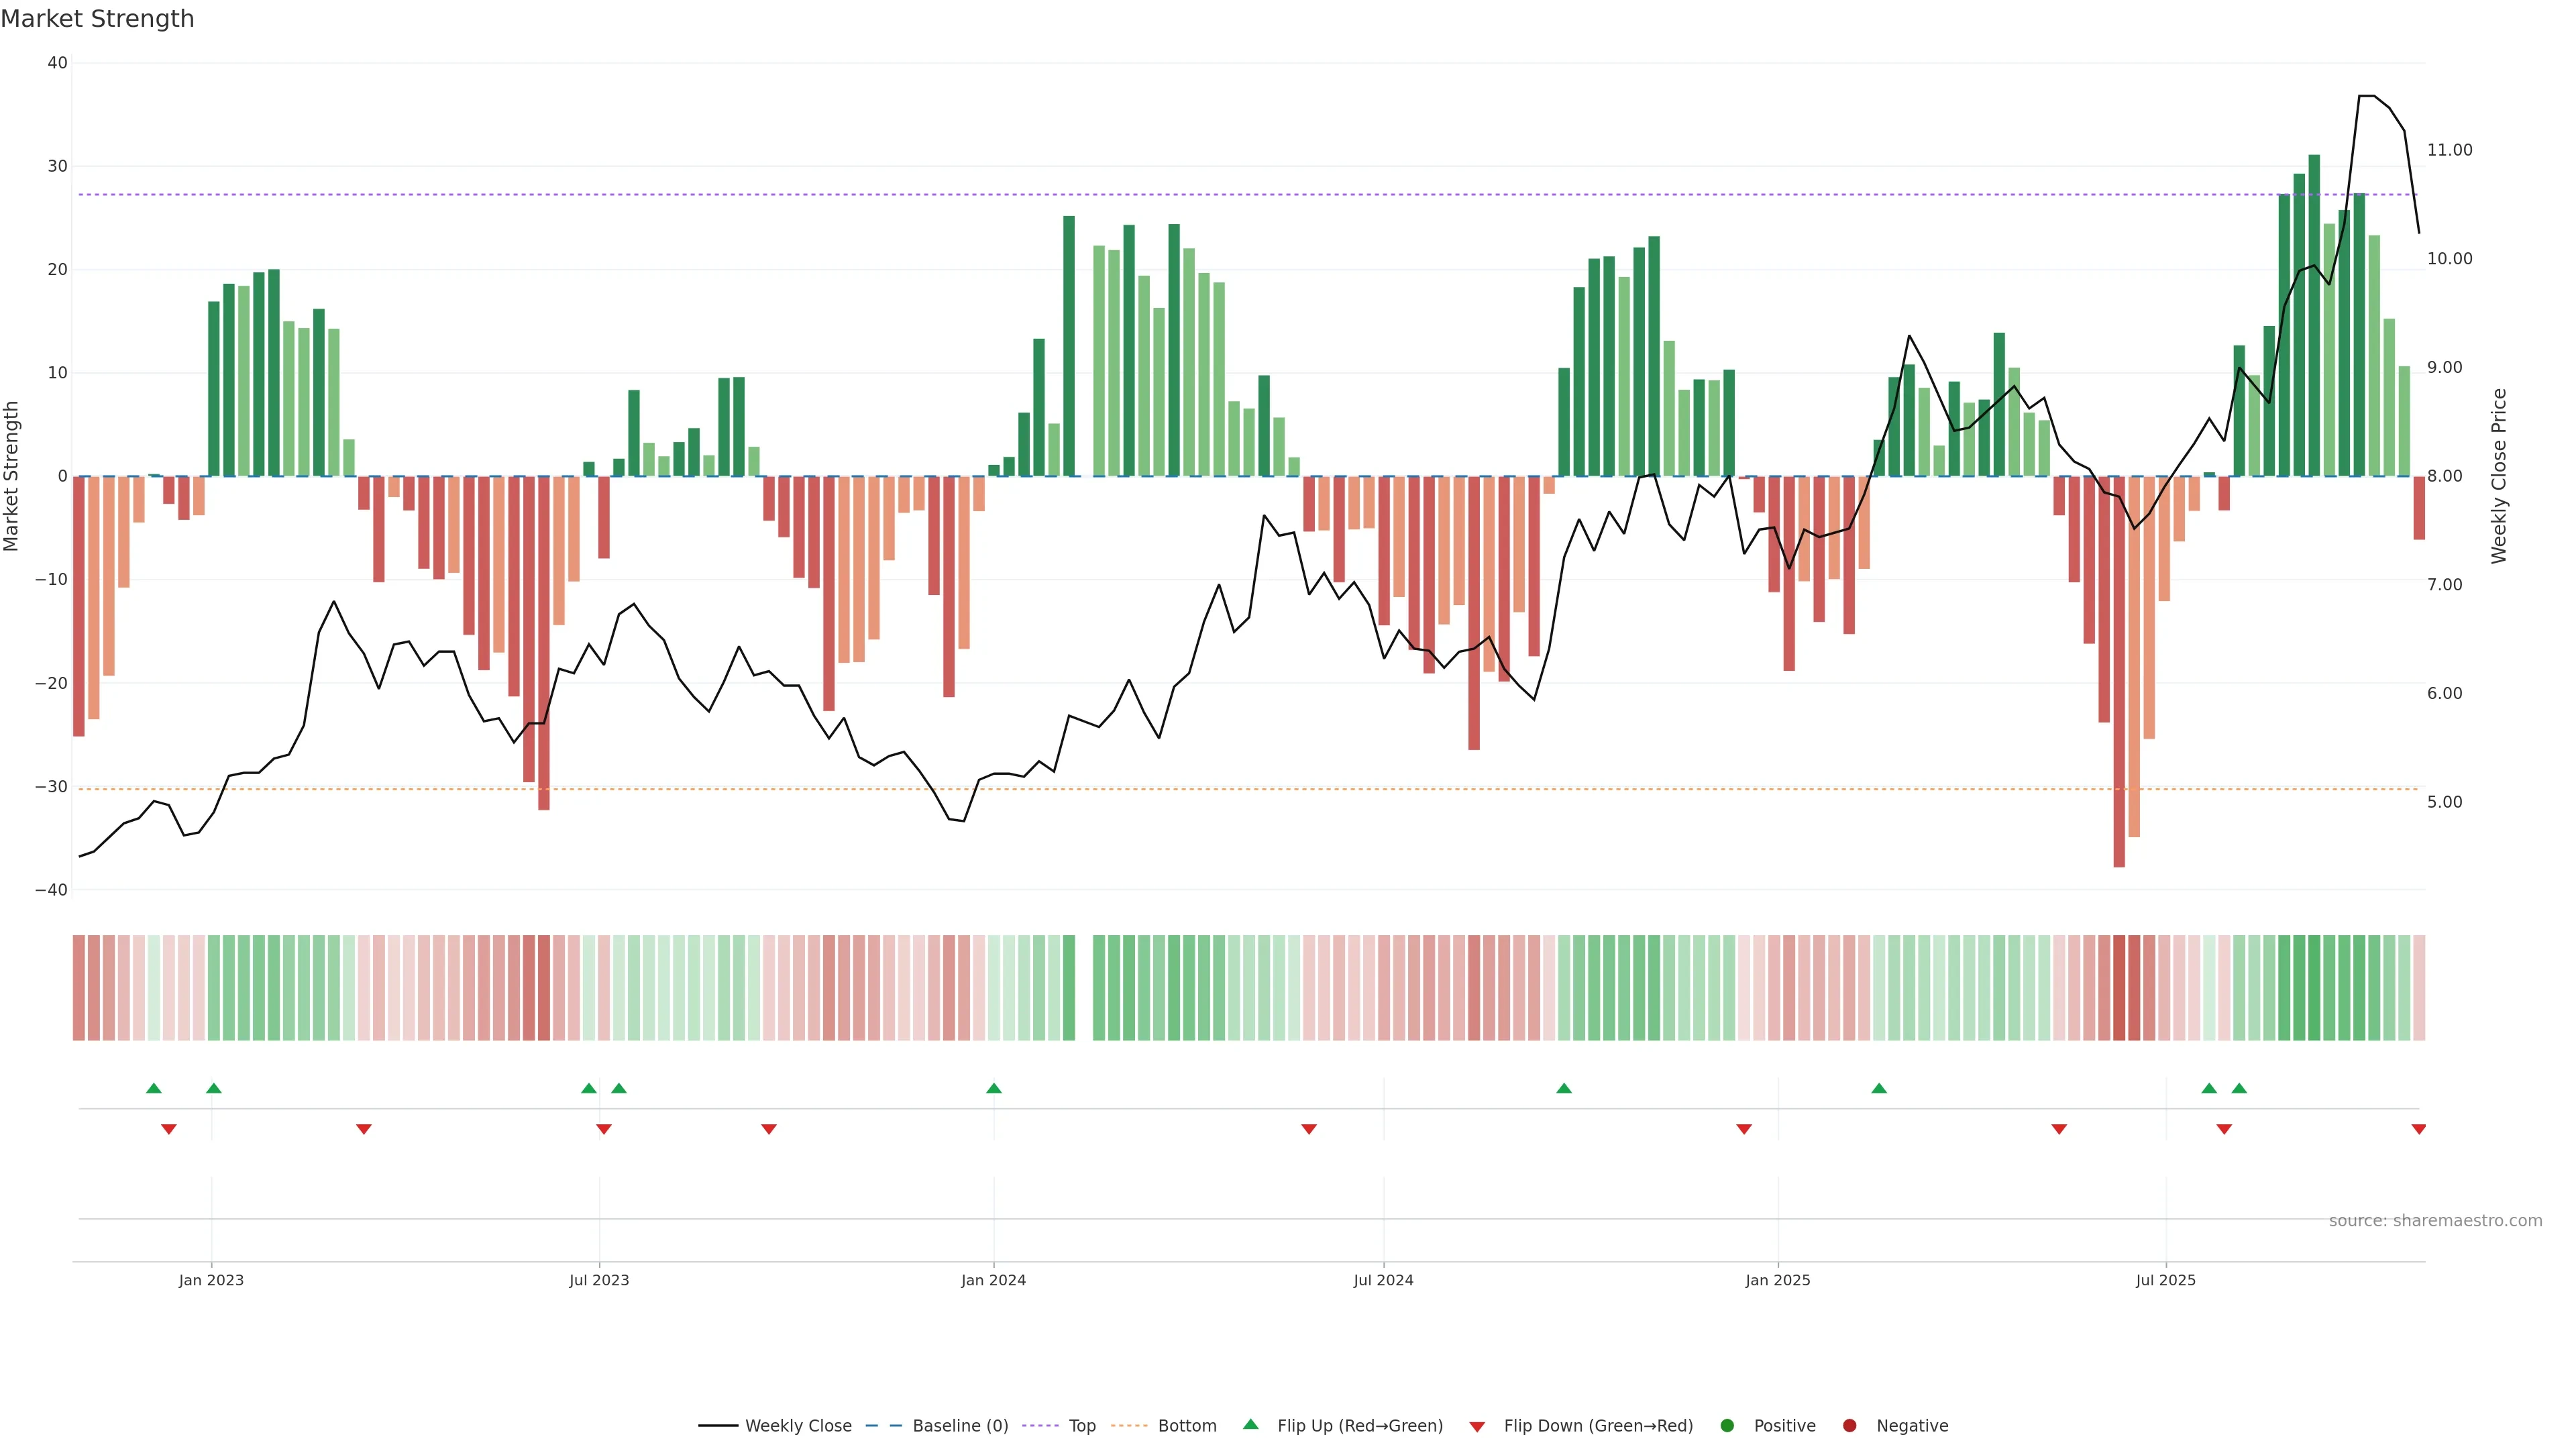Click the Jan 2023 x-axis label
The width and height of the screenshot is (2576, 1449).
[211, 1280]
